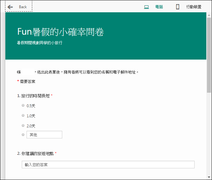Click the 其他 text input box
This screenshot has width=212, height=180.
pos(44,135)
